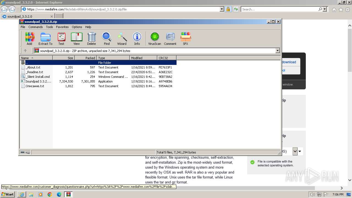Open the File menu

click(23, 27)
